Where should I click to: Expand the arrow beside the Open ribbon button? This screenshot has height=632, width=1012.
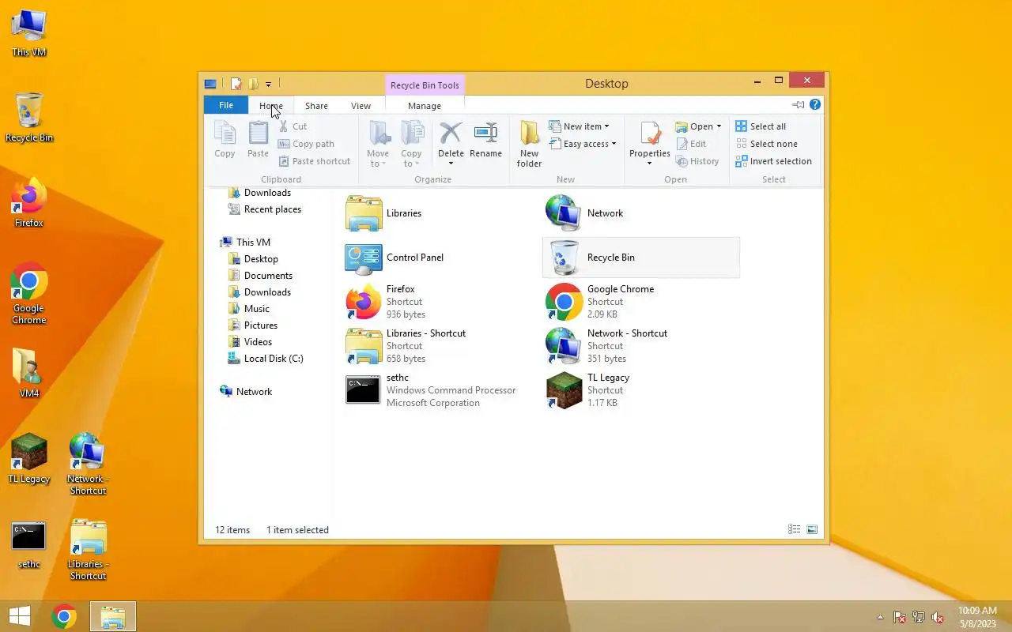tap(719, 126)
